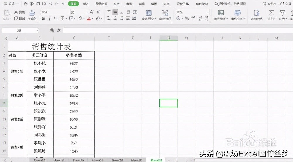
Task: Toggle highlighted middle vertical alignment
Action: [x=115, y=12]
